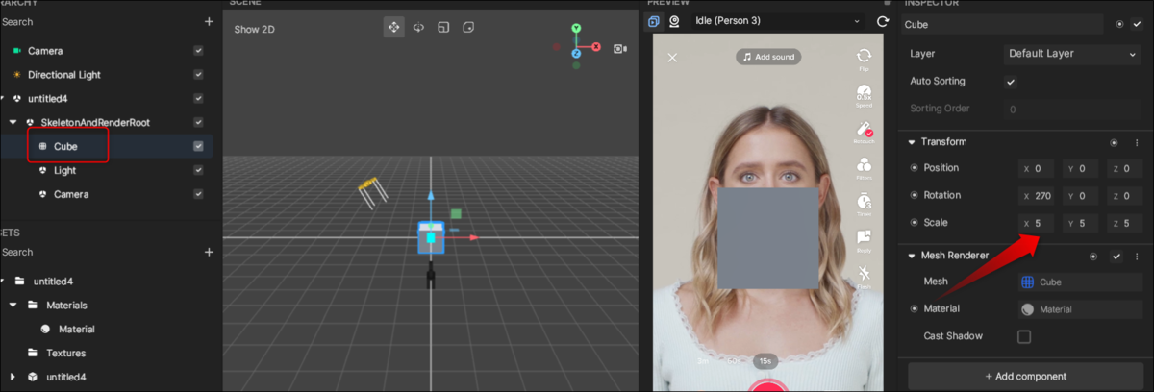
Task: Select the Scale tool in Scene toolbar
Action: click(443, 27)
